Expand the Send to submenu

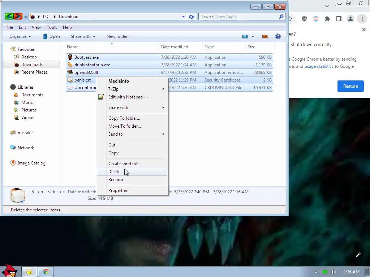132,134
